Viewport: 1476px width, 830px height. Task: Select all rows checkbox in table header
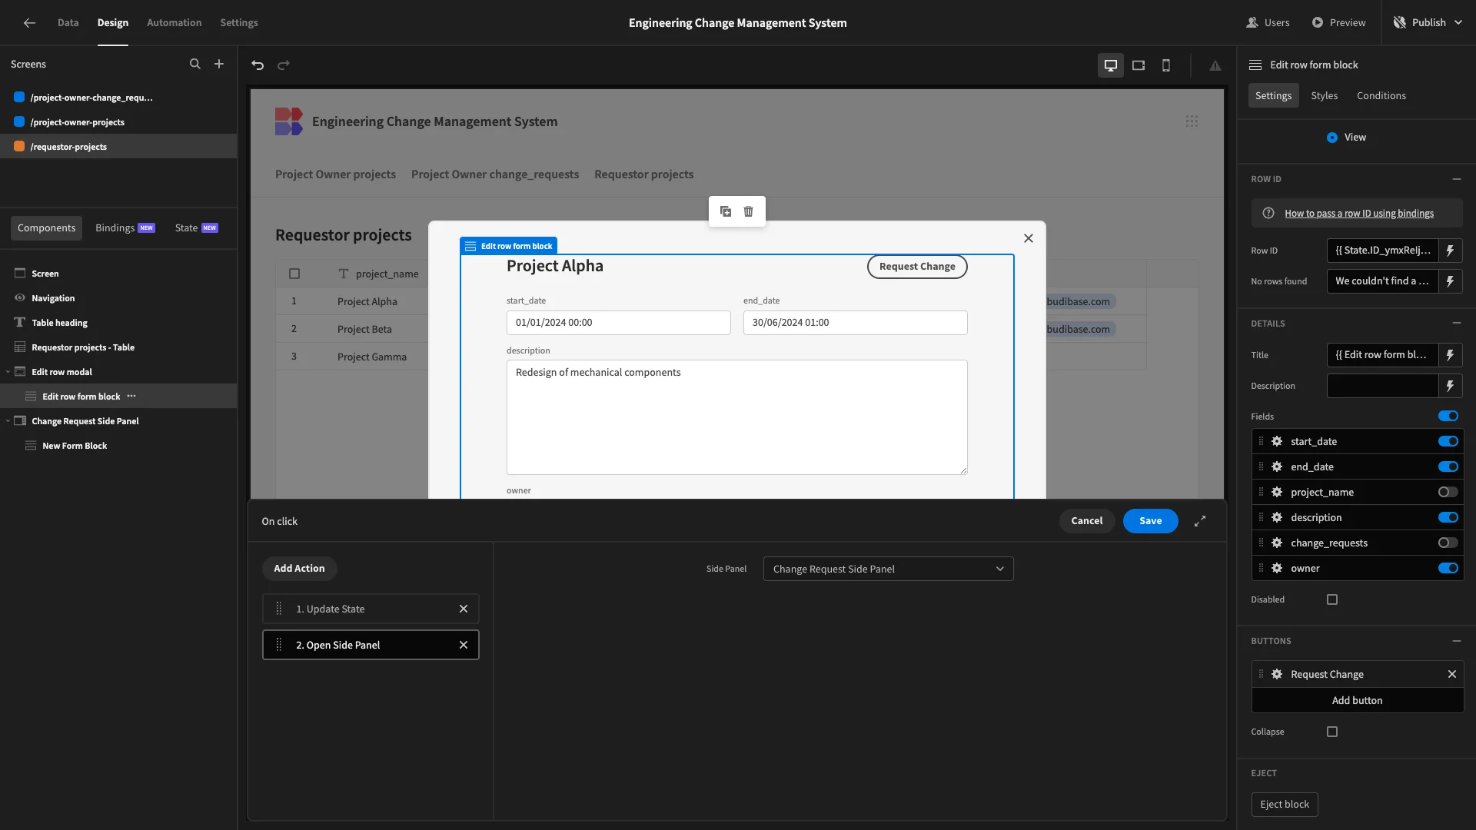click(x=294, y=274)
